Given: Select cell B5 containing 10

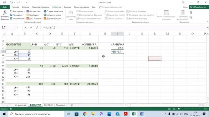Looking at the screenshot, I should 25,51.
